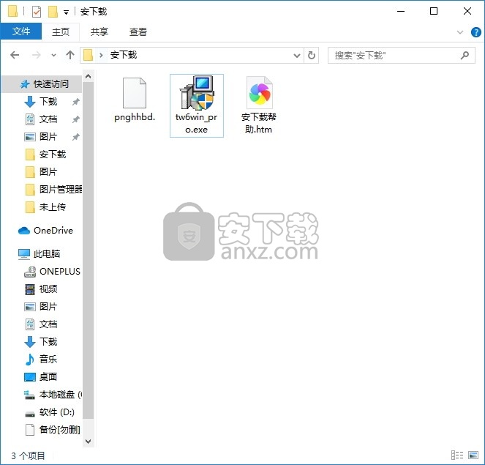Image resolution: width=485 pixels, height=465 pixels.
Task: Switch to the 共享 ribbon tab
Action: point(99,31)
